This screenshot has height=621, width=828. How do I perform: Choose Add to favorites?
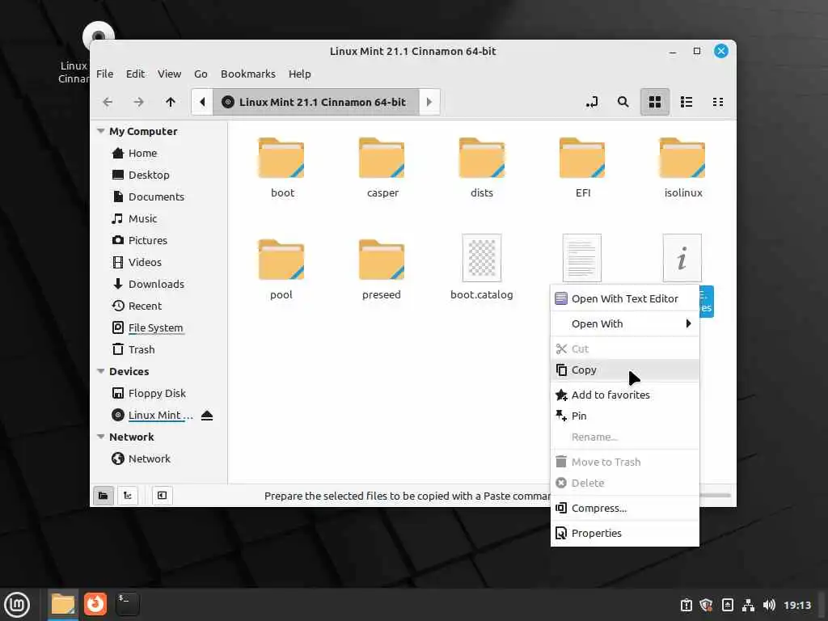tap(625, 395)
